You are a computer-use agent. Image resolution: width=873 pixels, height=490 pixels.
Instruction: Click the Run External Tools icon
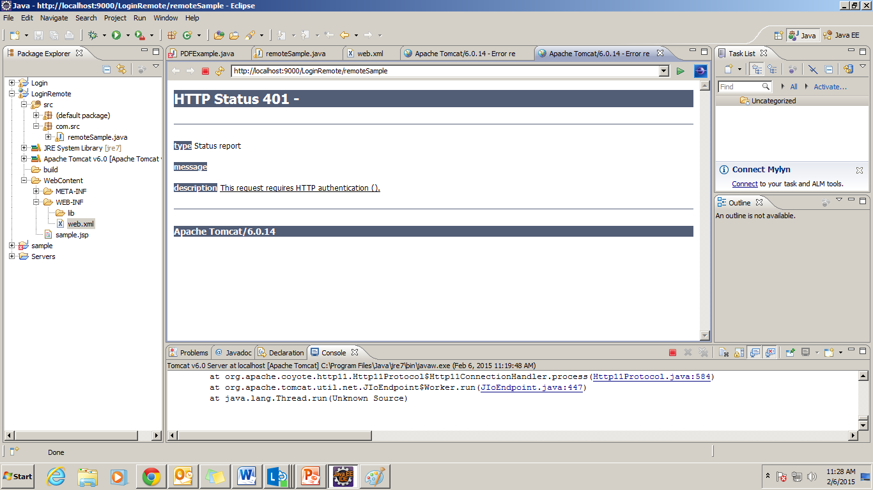pyautogui.click(x=139, y=35)
